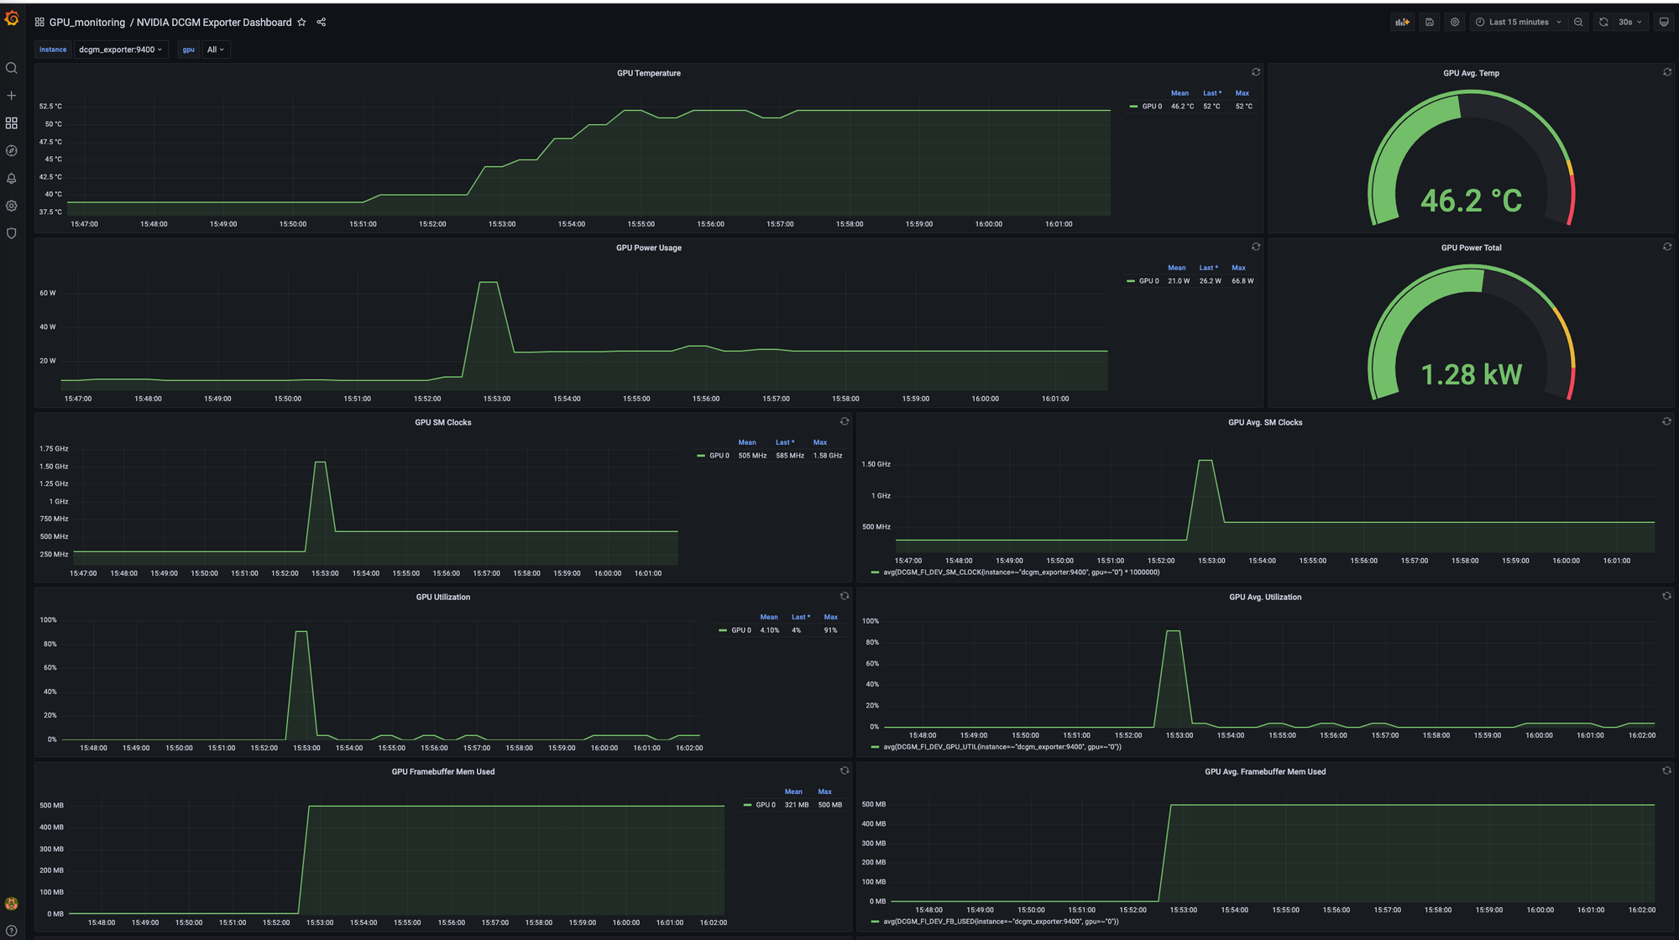Screen dimensions: 1679x940
Task: Star the NVIDIA DCGM Exporter Dashboard
Action: coord(301,23)
